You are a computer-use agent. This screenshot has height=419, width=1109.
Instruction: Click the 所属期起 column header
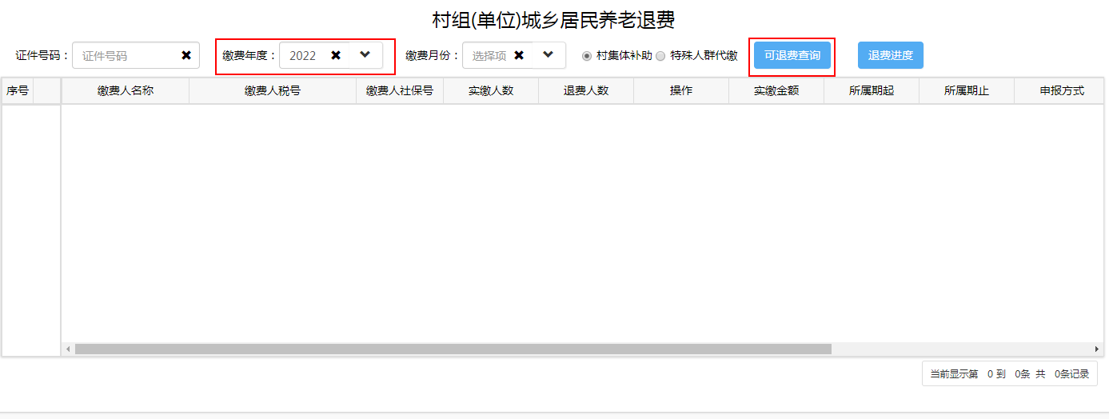872,91
